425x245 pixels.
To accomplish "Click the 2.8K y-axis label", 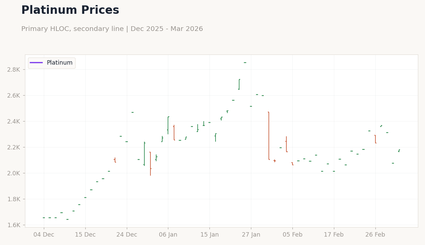I will (x=14, y=70).
